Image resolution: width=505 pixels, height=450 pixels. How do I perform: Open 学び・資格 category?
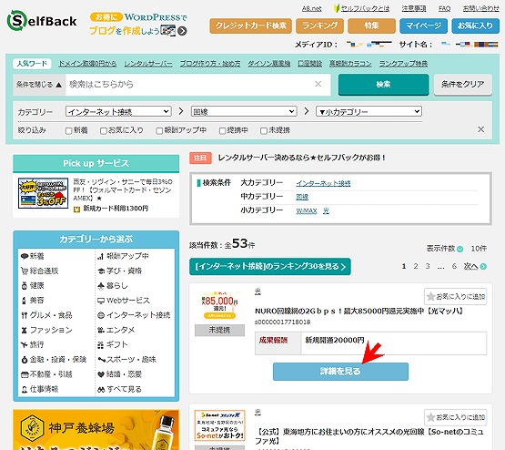point(119,271)
